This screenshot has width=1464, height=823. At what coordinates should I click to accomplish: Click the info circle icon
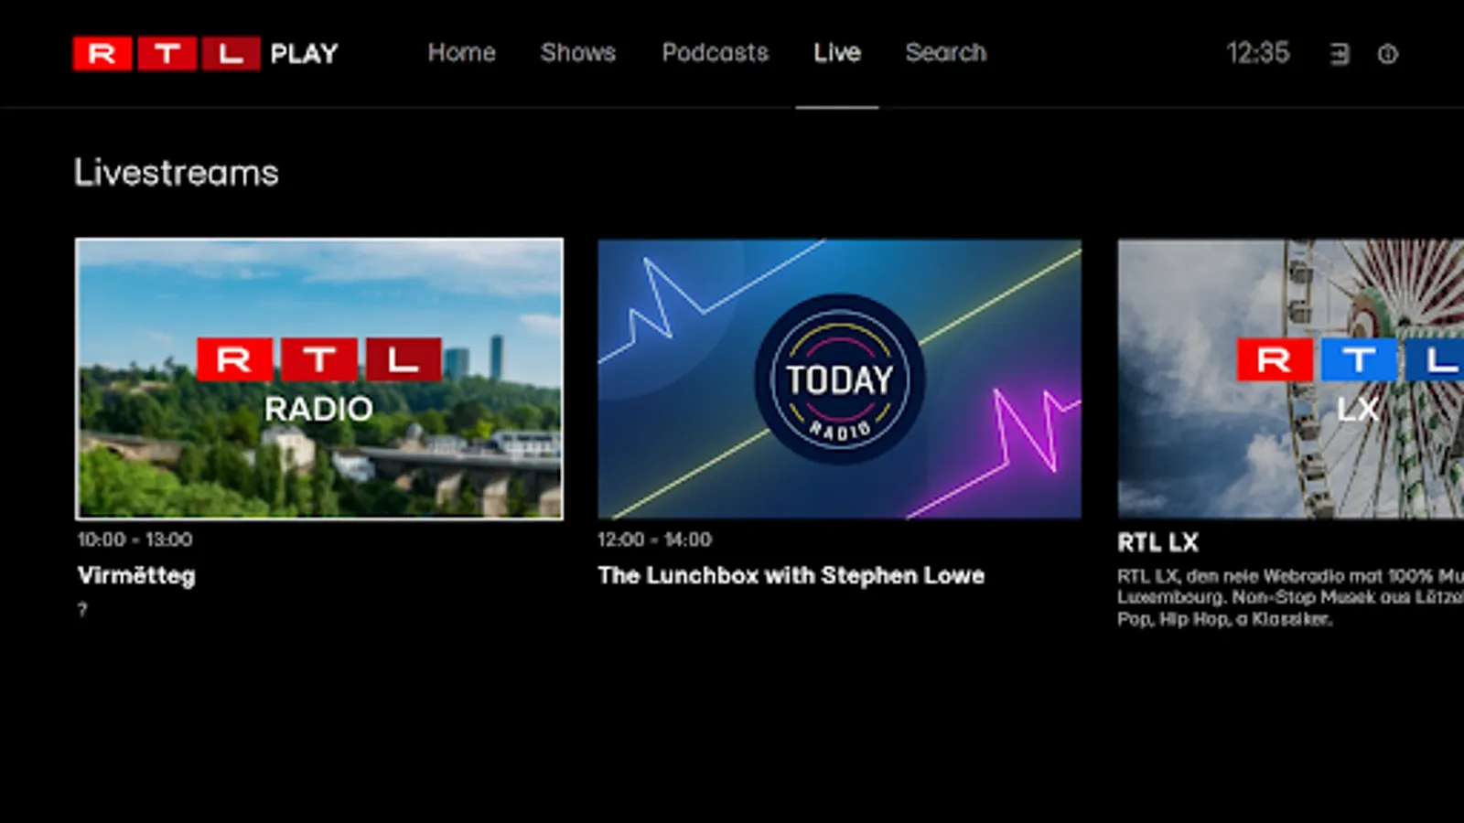(x=1387, y=55)
